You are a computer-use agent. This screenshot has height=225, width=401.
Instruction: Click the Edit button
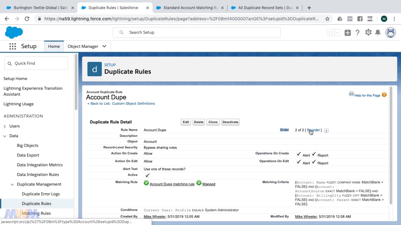186,122
